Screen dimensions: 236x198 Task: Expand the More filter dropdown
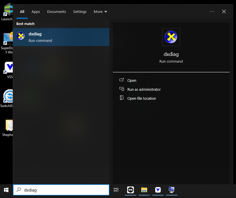pyautogui.click(x=100, y=12)
